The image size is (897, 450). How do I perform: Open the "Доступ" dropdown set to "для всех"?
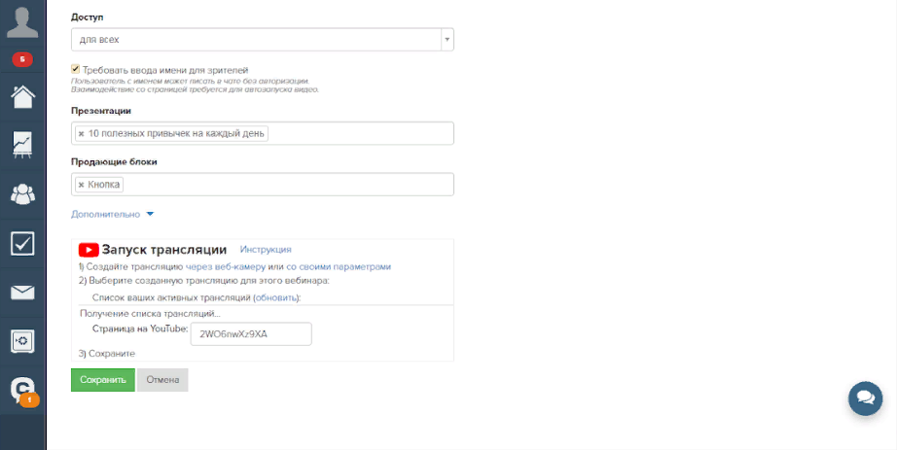click(262, 40)
